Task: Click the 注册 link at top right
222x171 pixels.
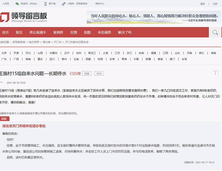Action: pyautogui.click(x=215, y=4)
